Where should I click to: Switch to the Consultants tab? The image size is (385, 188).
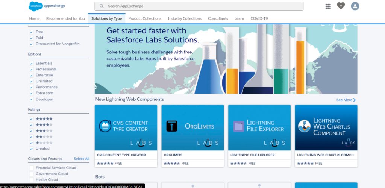(218, 18)
